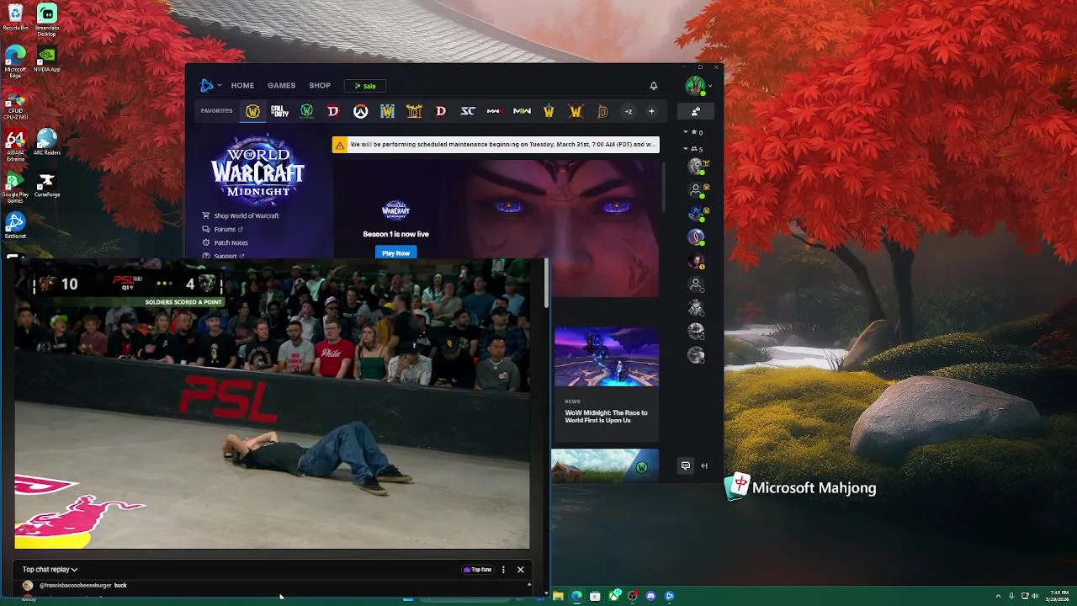
Task: Click the taskbar volume speaker icon
Action: [1035, 596]
